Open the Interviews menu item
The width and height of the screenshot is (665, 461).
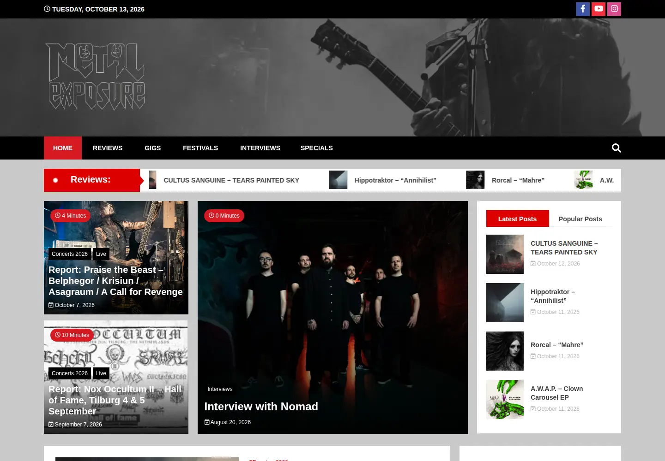260,148
